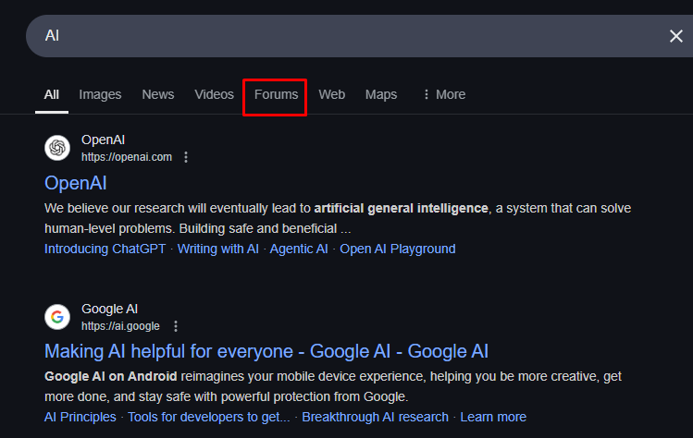Open three-dot options beside ai.google URL
Viewport: 693px width, 438px height.
click(176, 326)
